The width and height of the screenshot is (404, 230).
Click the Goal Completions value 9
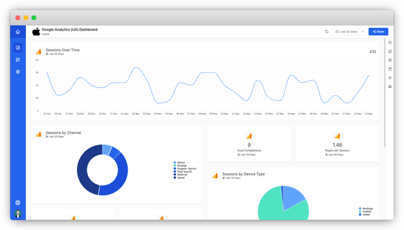249,145
